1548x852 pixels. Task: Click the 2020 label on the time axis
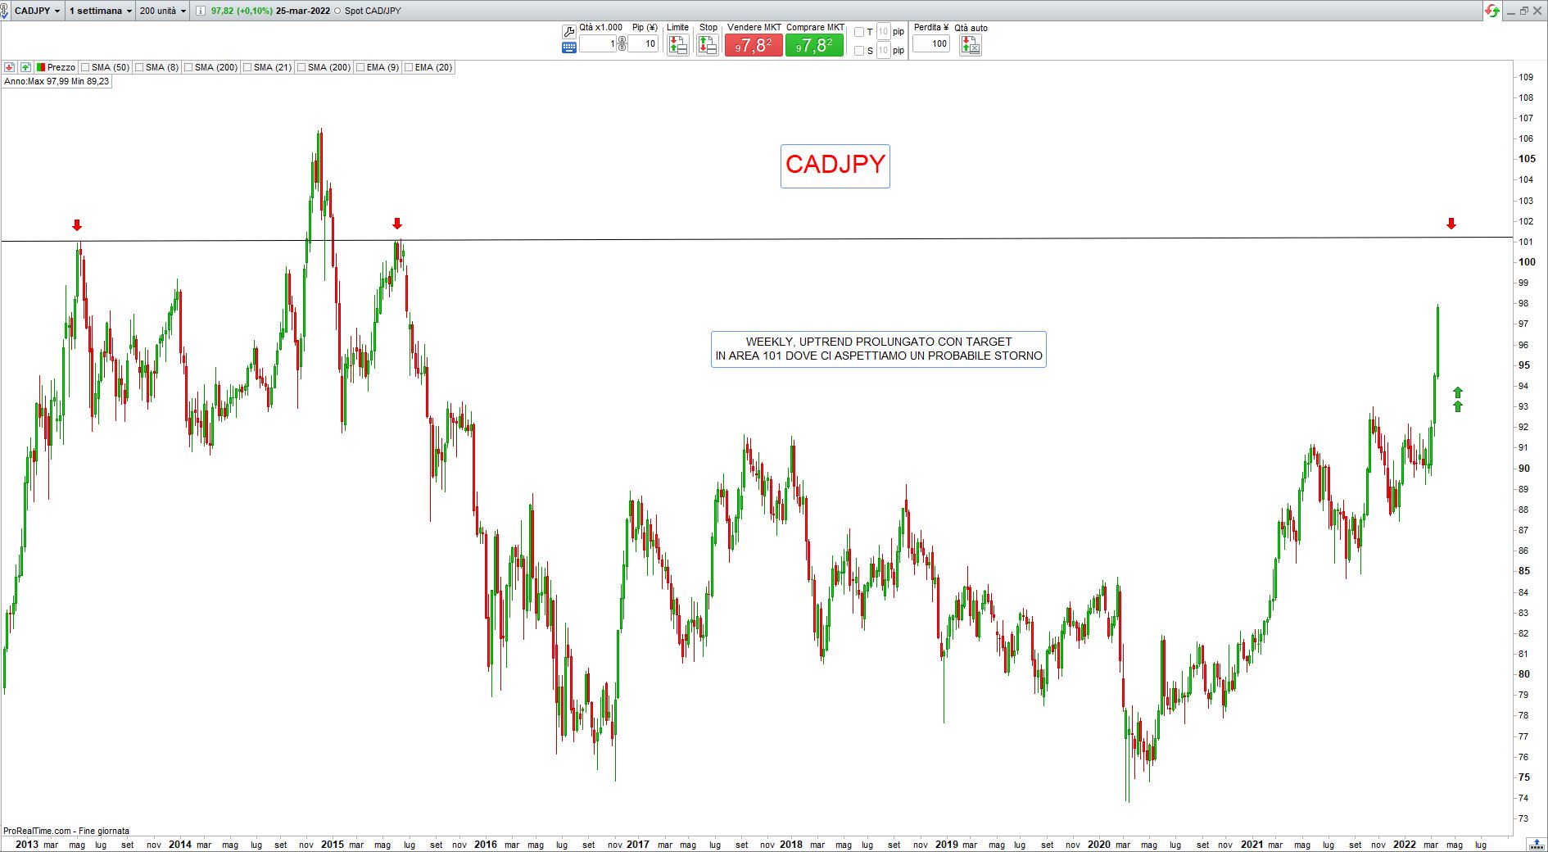coord(1099,845)
